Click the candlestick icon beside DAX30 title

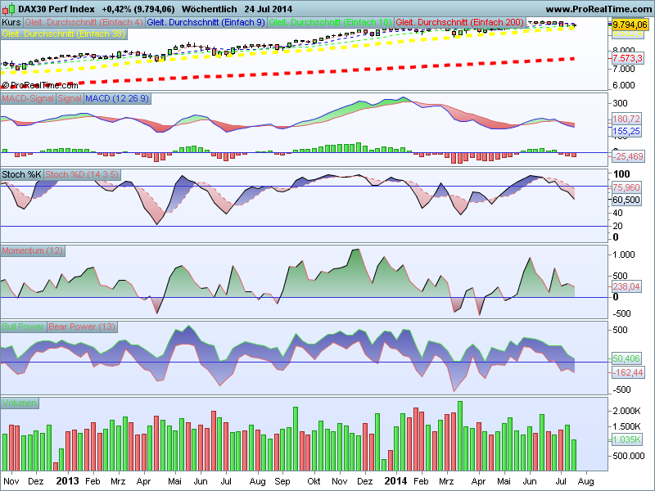(x=9, y=9)
